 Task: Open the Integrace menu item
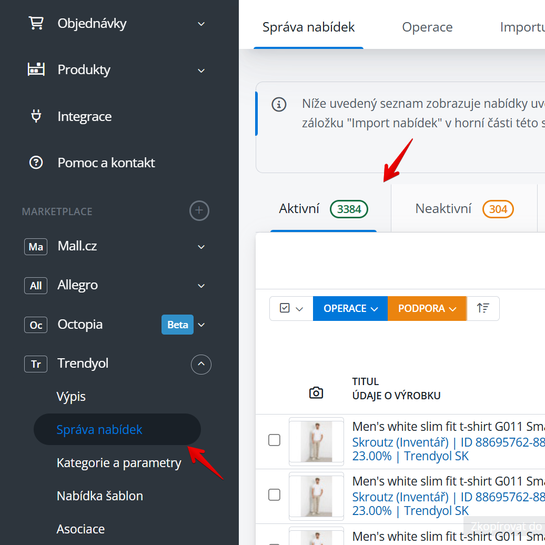click(85, 116)
